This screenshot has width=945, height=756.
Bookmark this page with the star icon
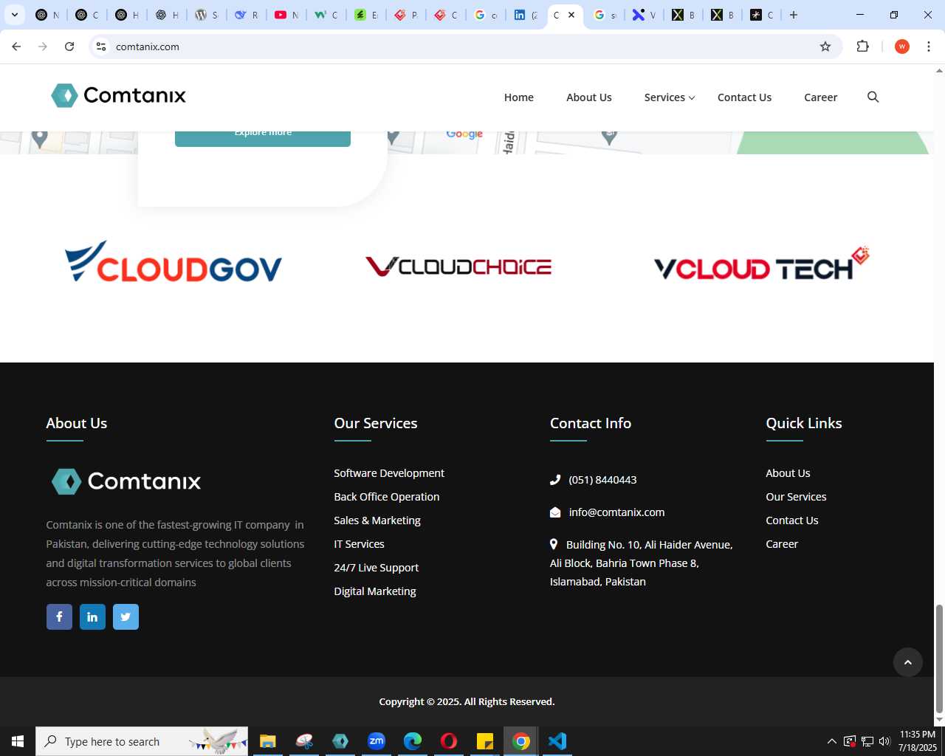click(825, 47)
